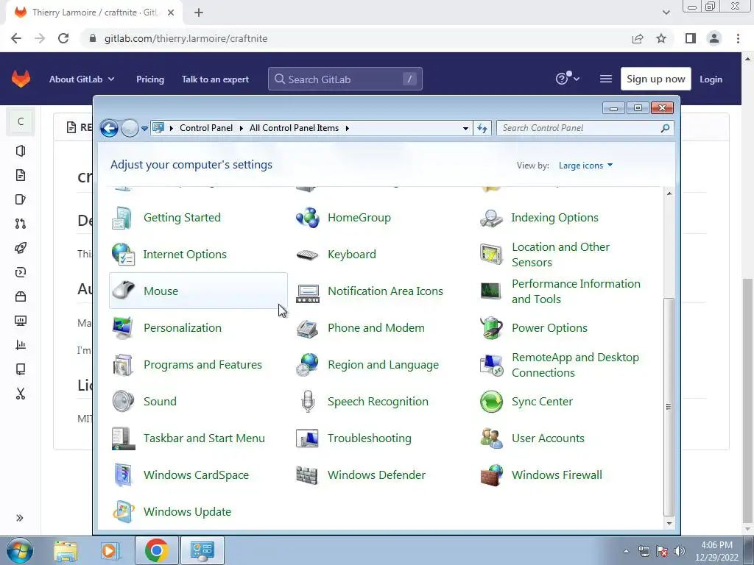Open the User Accounts icon
This screenshot has height=565, width=754.
(491, 438)
